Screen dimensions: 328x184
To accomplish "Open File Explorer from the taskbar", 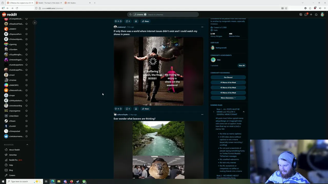I will (x=59, y=181).
